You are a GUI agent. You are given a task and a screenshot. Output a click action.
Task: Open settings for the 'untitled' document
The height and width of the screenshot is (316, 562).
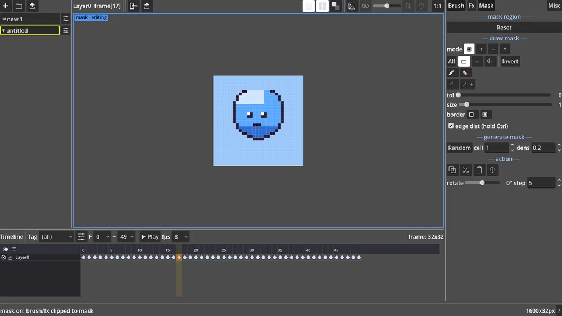click(65, 31)
